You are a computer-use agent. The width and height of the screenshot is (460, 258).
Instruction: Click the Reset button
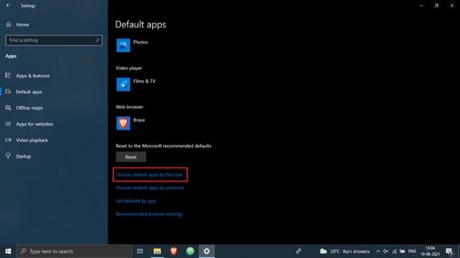131,157
